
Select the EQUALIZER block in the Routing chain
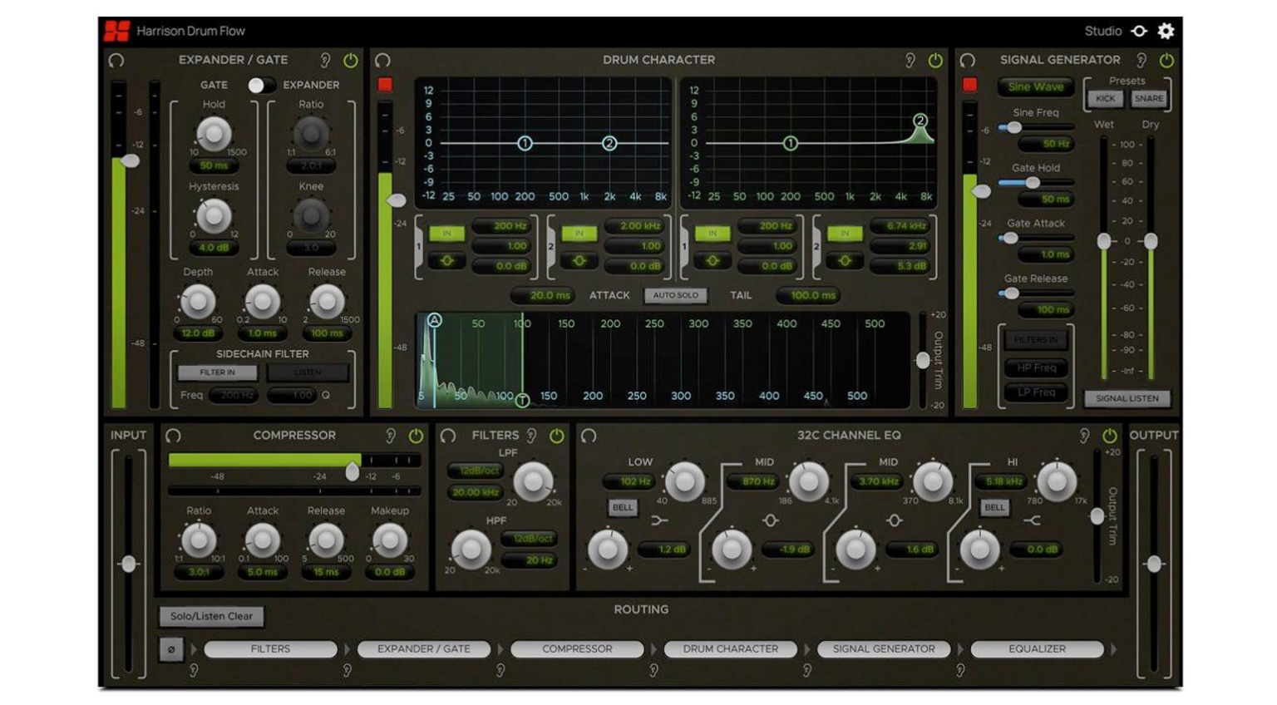(1038, 649)
